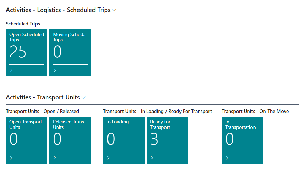Click the arrow on Open Scheduled Trips tile
The width and height of the screenshot is (303, 171).
11,71
